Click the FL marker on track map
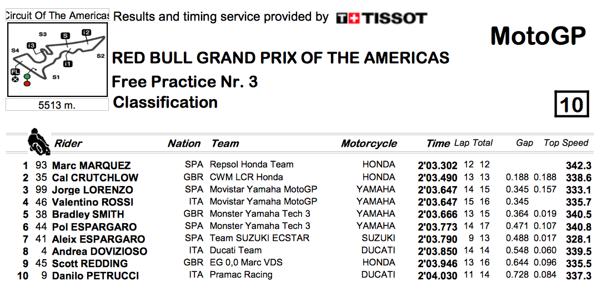Viewport: 607px width, 283px height. [x=15, y=72]
